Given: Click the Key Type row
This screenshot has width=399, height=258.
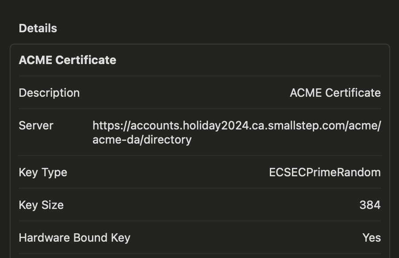Looking at the screenshot, I should (199, 172).
